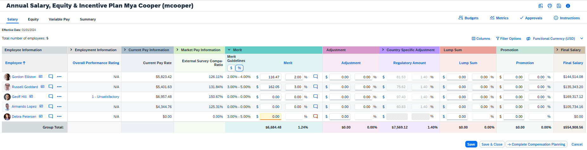Click Geoff Hill's adjustment amount field
587x150 pixels.
point(340,97)
